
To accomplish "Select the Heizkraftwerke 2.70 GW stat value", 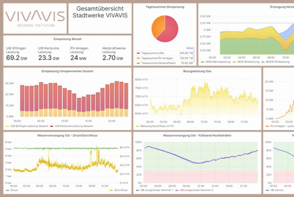I will (x=113, y=58).
